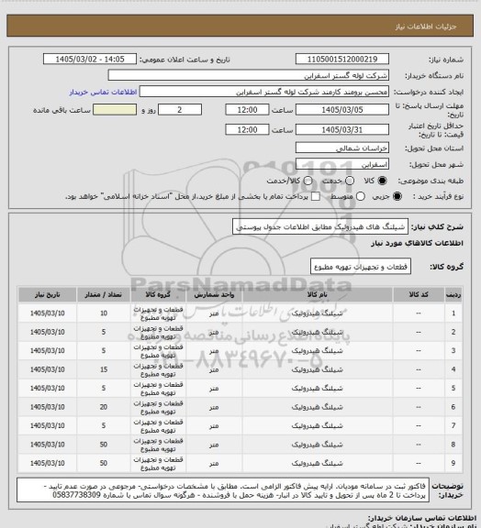
Task: Click the تعداد / مقدار column header
Action: click(103, 294)
